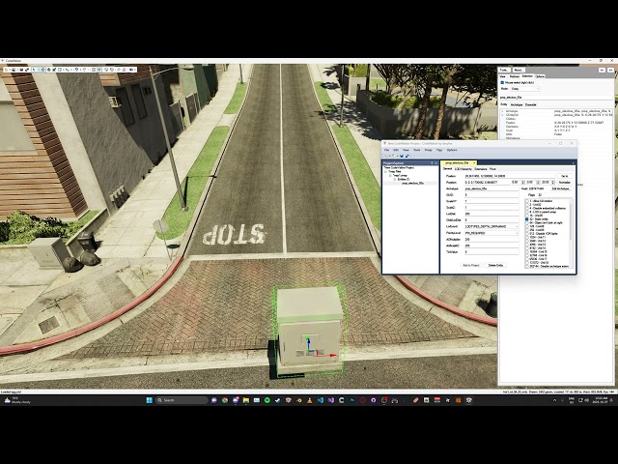Screen dimensions: 618x464
Task: Uncheck the '32 - Static entity' flag
Action: (527, 219)
